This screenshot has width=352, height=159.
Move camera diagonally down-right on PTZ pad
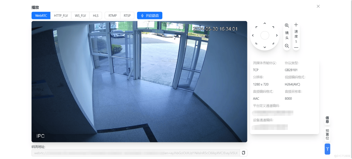click(x=273, y=43)
